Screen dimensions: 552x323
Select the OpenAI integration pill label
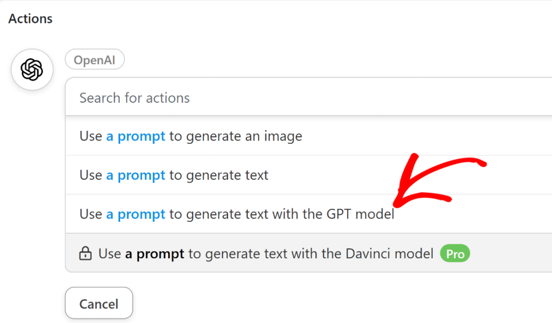tap(95, 59)
